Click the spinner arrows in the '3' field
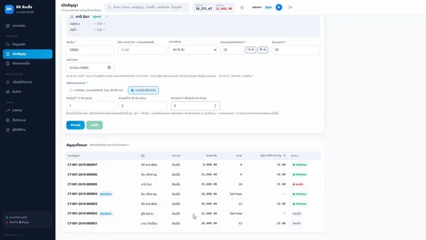 [215, 106]
